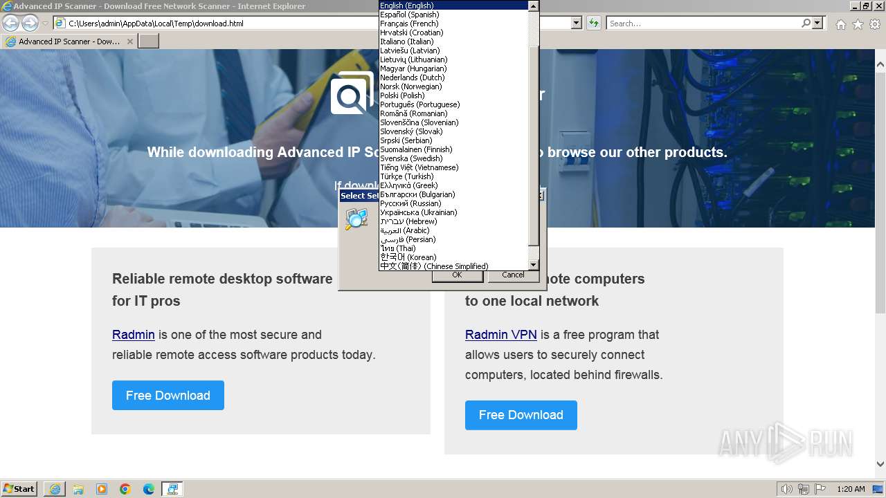Click Free Download under Radmin

pyautogui.click(x=168, y=395)
